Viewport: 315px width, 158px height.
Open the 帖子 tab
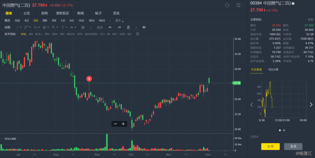coord(98,13)
